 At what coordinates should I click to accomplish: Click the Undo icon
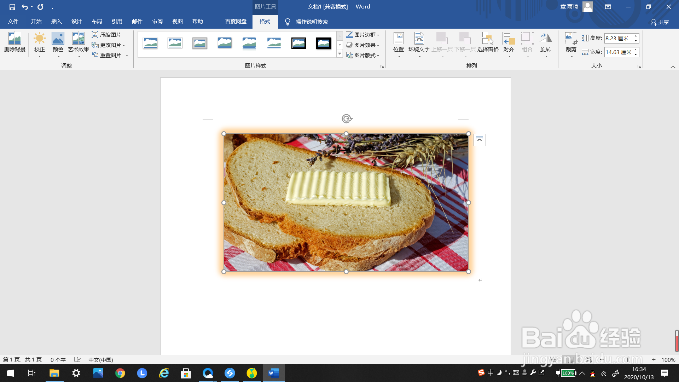click(25, 7)
